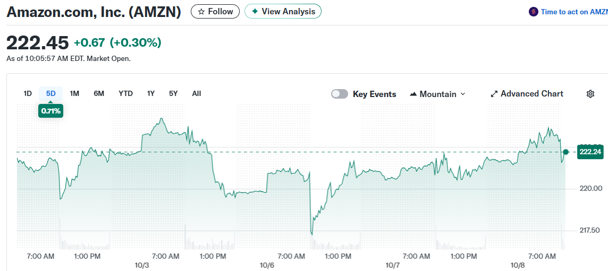Choose the YTD range tab
Image resolution: width=608 pixels, height=271 pixels.
[x=125, y=94]
